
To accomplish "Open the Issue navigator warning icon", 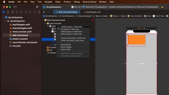I will pos(21,12).
